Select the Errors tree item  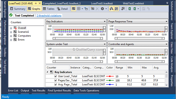click(x=21, y=40)
